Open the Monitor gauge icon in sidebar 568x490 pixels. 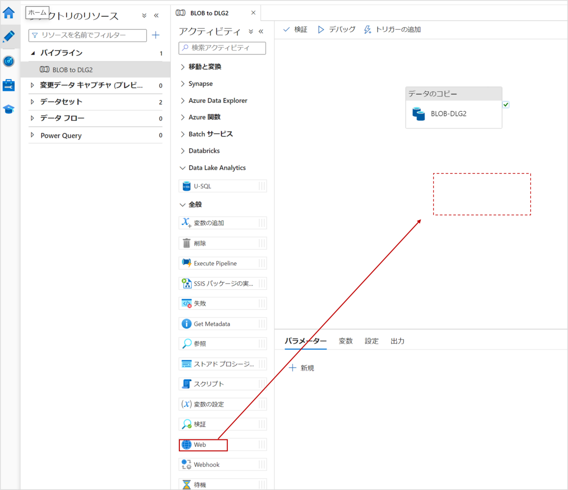click(9, 61)
